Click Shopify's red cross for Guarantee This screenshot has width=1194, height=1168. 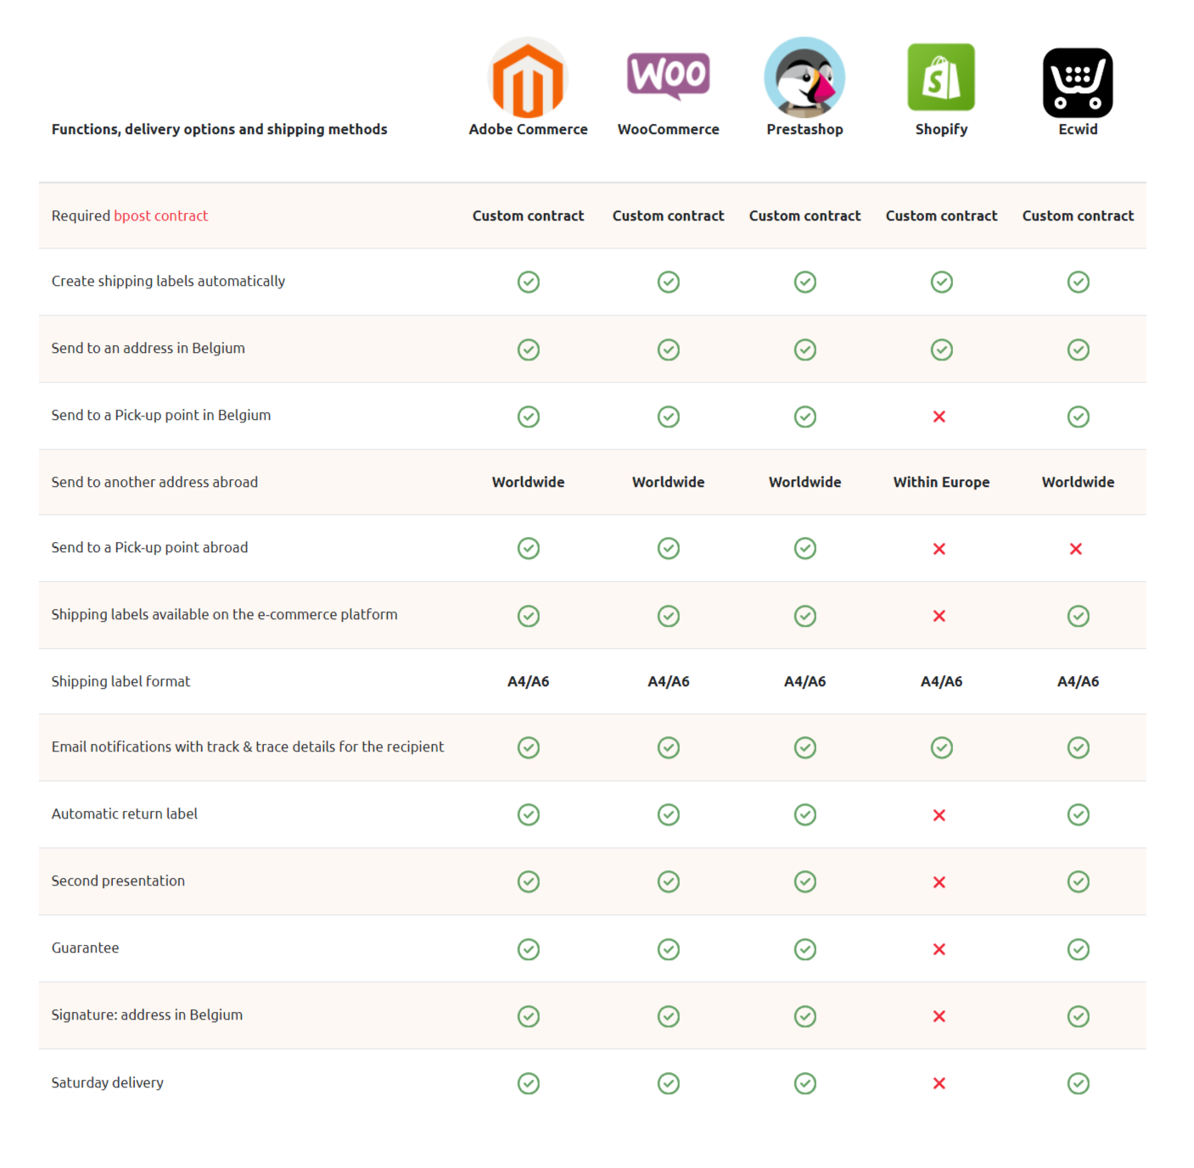[x=939, y=949]
